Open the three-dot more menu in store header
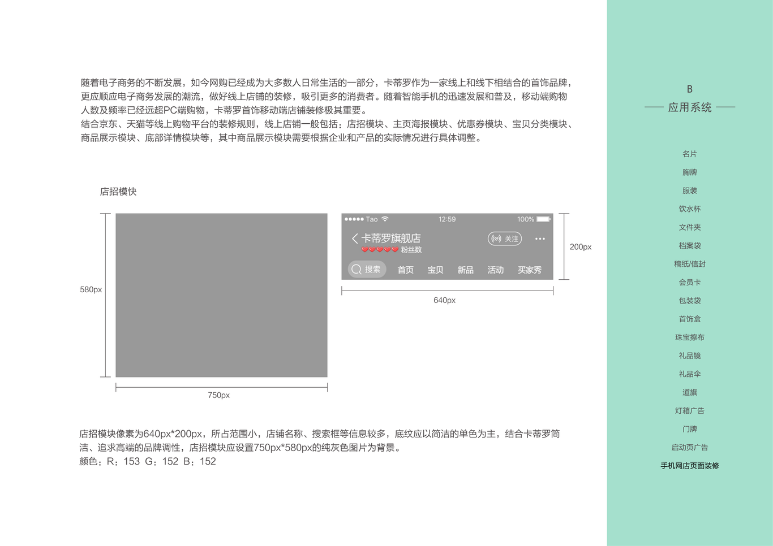 540,239
